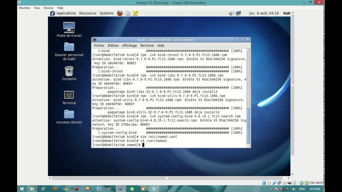Open Microsoft Word on the taskbar

tap(99, 189)
